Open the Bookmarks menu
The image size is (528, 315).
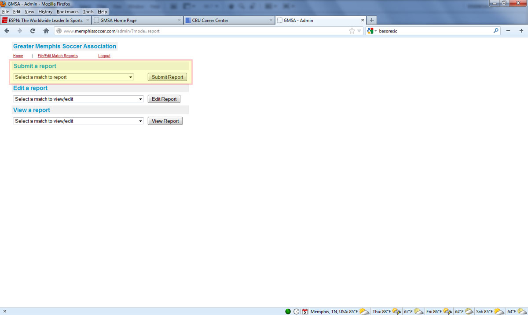[67, 12]
